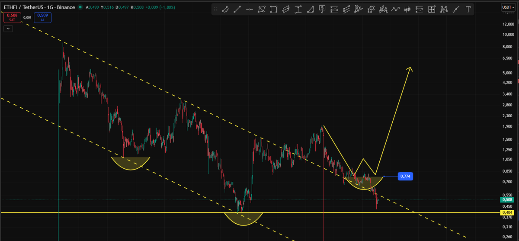519x241 pixels.
Task: Click the A0,499 open value
Action: coord(92,7)
